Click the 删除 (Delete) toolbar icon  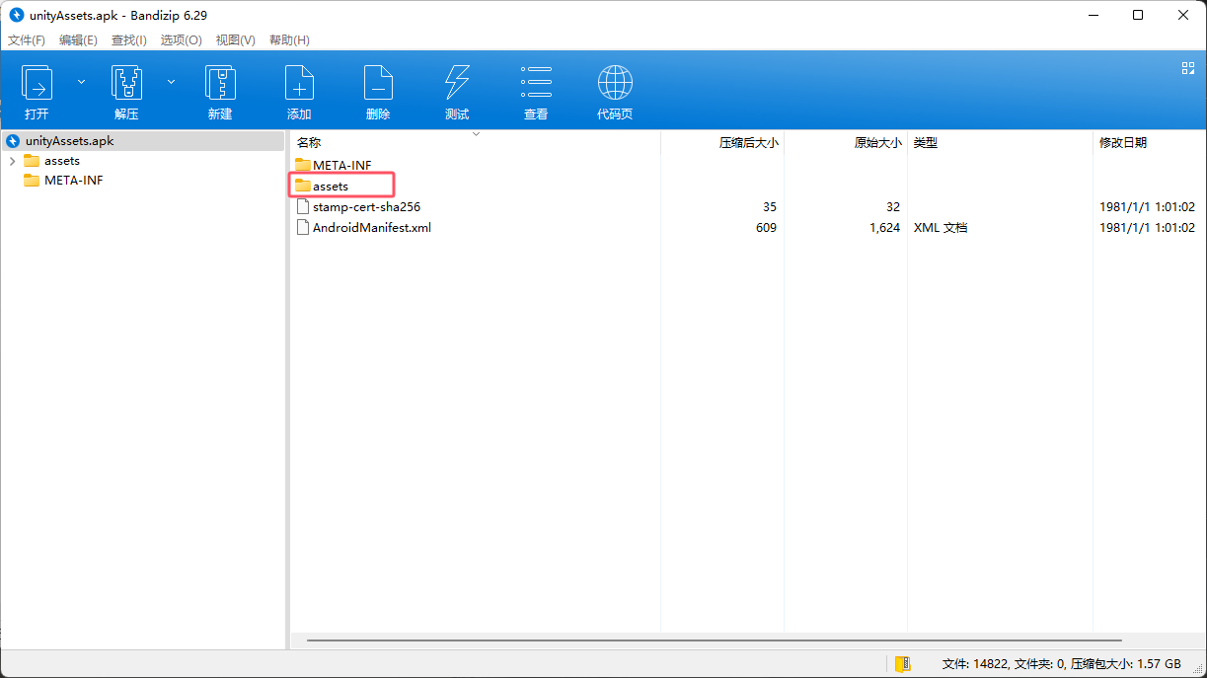click(378, 82)
